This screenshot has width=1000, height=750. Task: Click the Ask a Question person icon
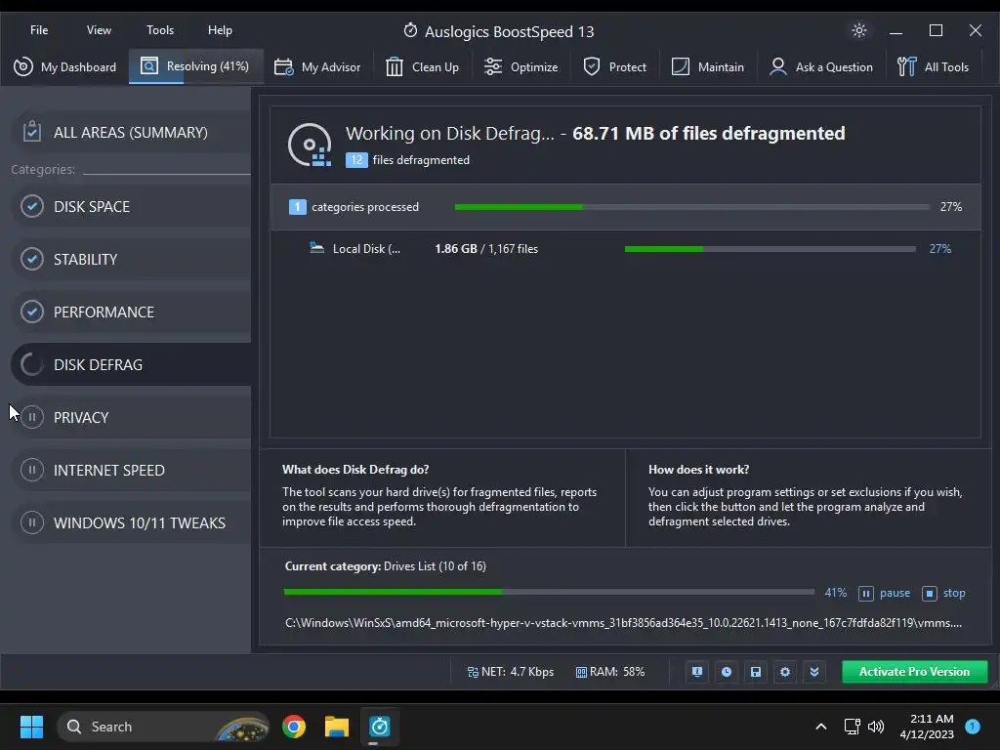click(x=778, y=66)
